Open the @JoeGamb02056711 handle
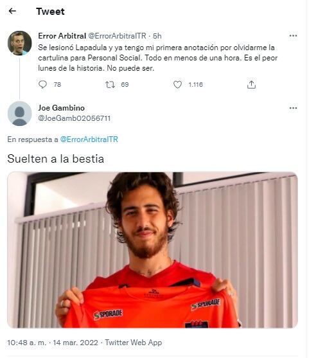This screenshot has width=309, height=358. tap(74, 118)
